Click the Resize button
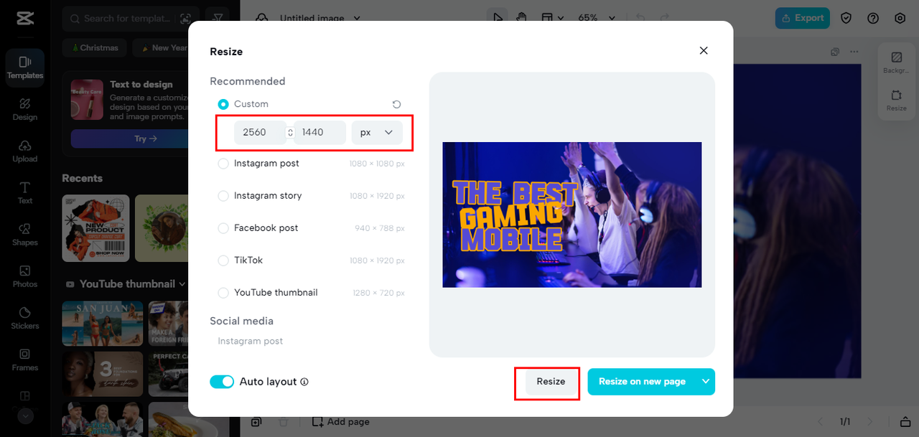The image size is (919, 437). point(551,381)
